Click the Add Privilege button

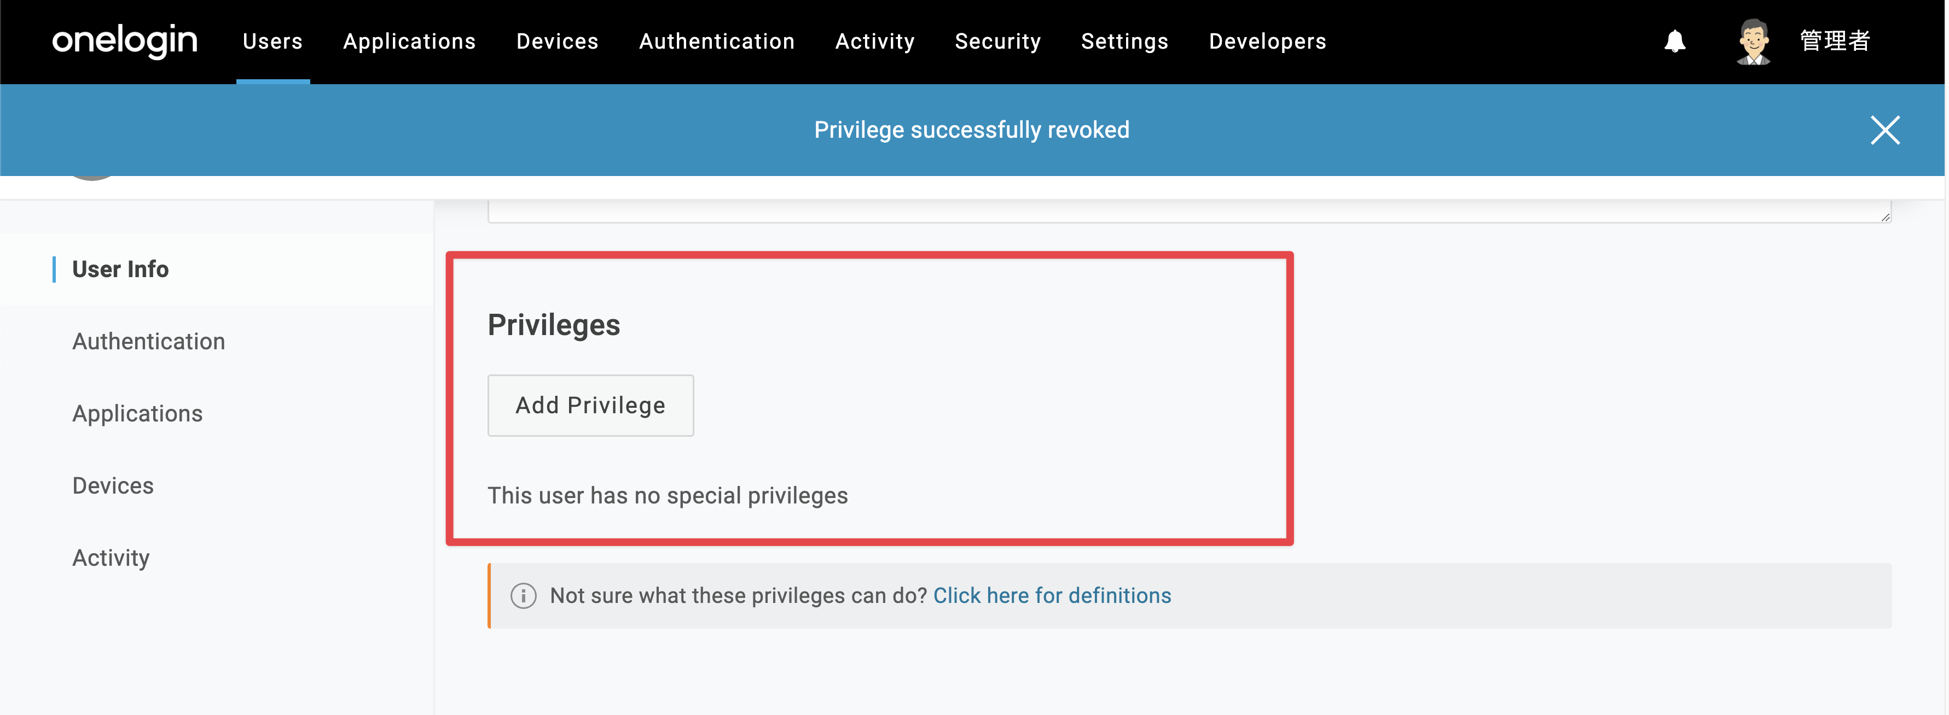tap(591, 405)
